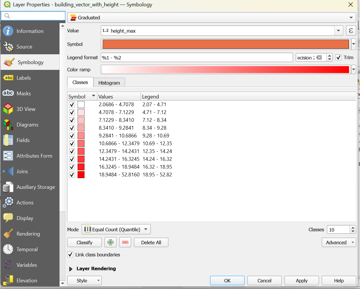360x289 pixels.
Task: Expand the Layer Rendering section
Action: [71, 269]
